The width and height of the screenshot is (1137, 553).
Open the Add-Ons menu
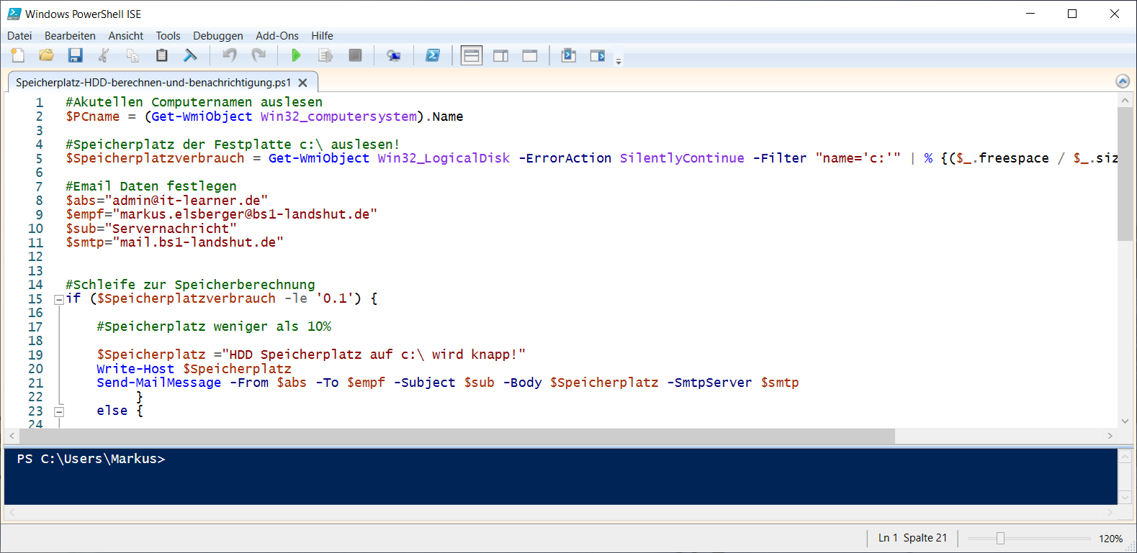pyautogui.click(x=277, y=36)
